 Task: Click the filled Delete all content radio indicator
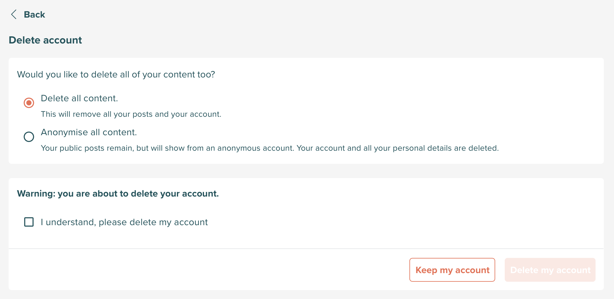(29, 103)
